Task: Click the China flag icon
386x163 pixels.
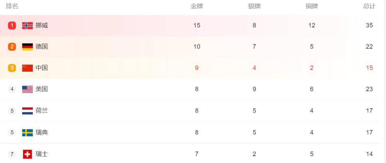Action: tap(27, 68)
